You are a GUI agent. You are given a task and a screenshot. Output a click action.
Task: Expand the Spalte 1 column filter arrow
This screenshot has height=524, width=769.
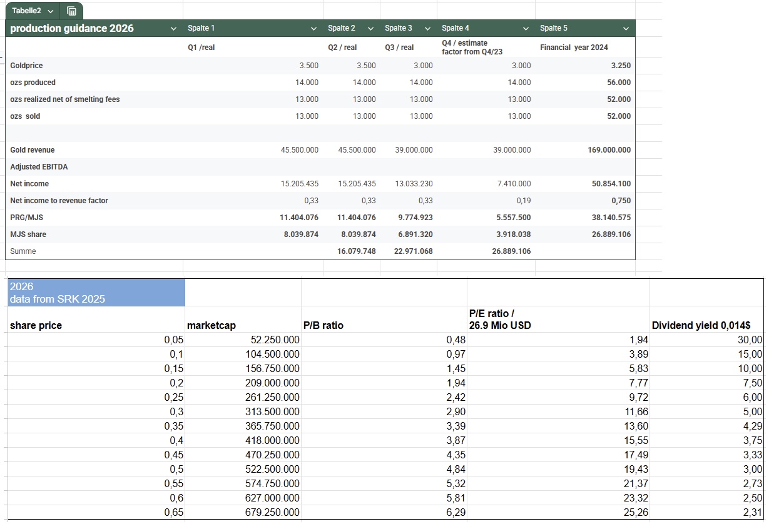(314, 29)
